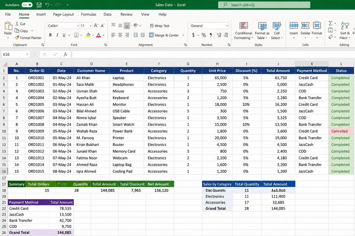Switch to the Formulas ribbon tab

88,14
